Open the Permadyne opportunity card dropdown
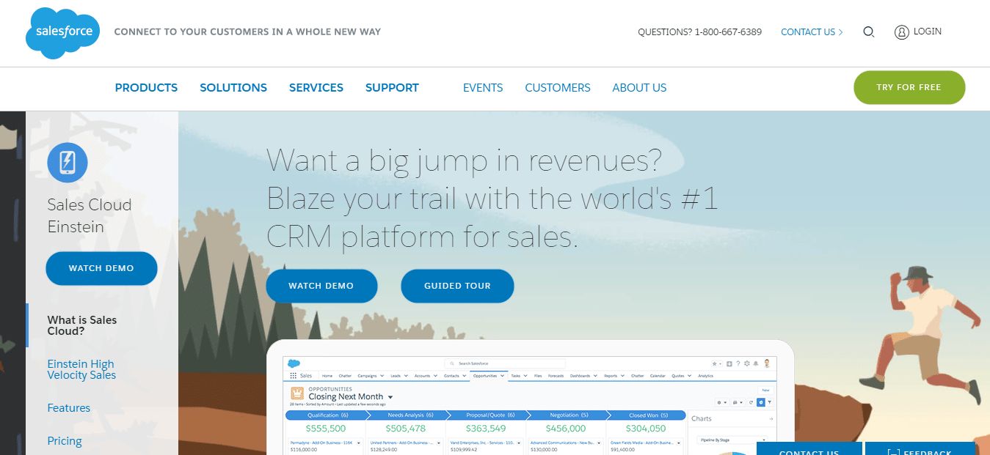Viewport: 990px width, 455px height. [x=358, y=443]
